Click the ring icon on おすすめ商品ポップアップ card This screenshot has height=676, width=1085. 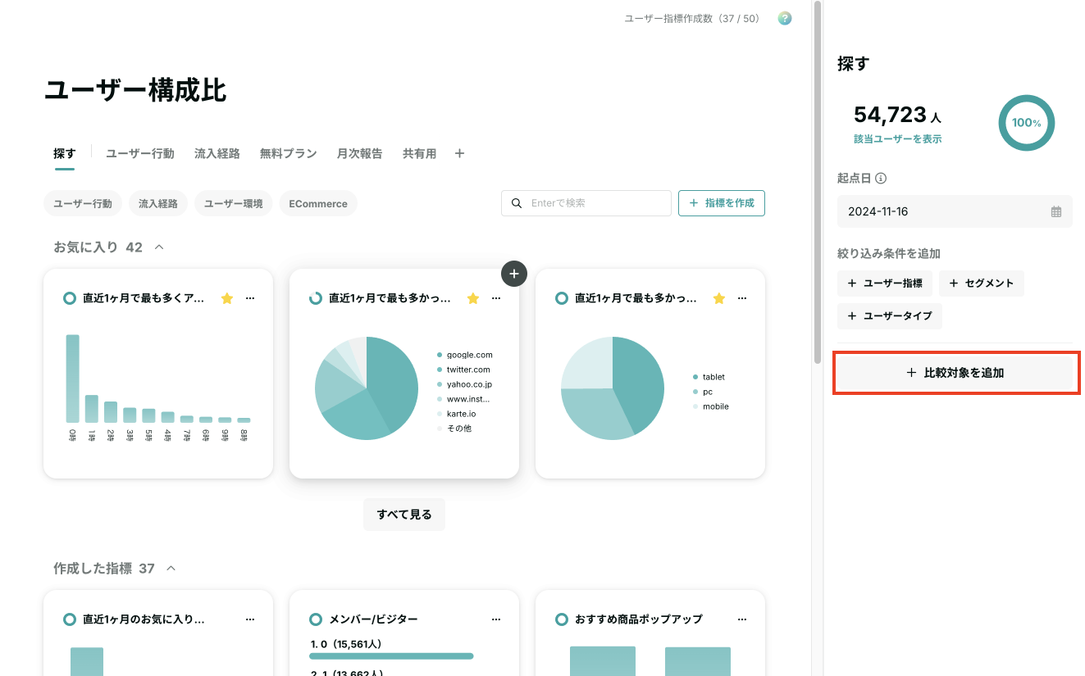pyautogui.click(x=562, y=619)
